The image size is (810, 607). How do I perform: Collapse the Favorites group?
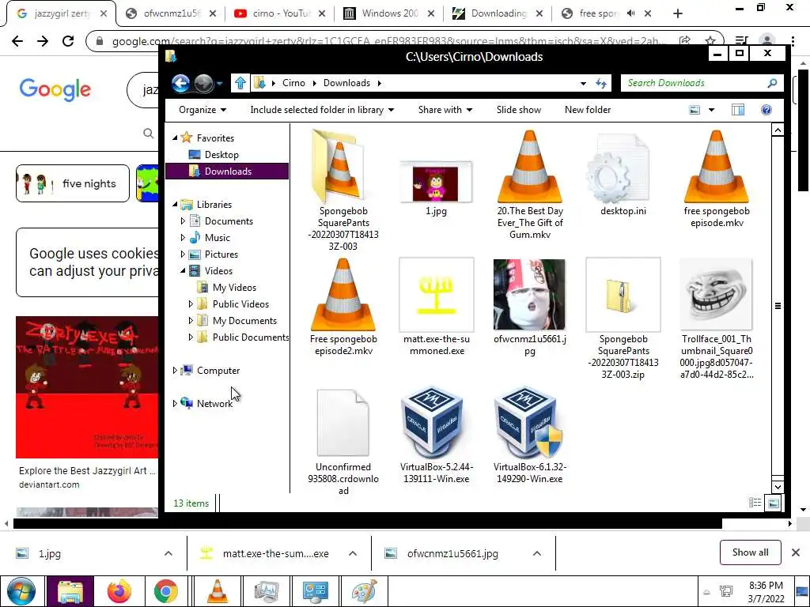[x=175, y=138]
